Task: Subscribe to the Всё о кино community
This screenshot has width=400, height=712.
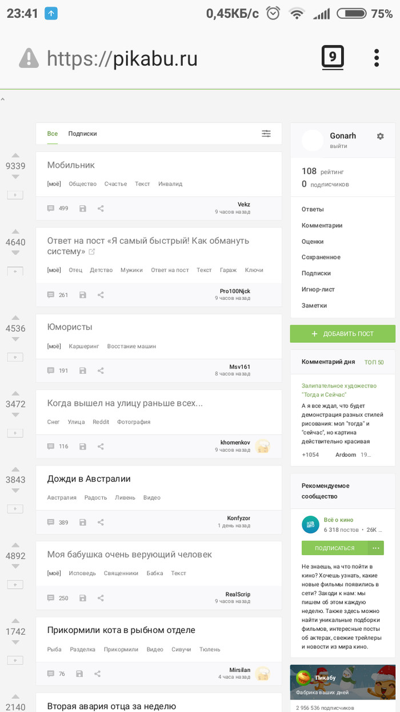Action: coord(334,548)
